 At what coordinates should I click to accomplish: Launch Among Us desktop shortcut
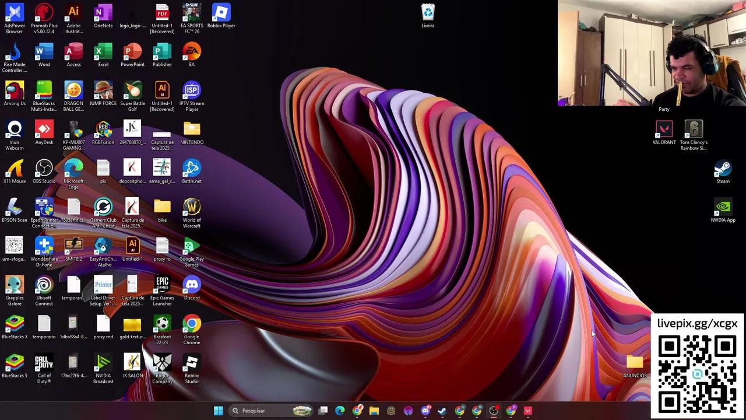[x=15, y=91]
